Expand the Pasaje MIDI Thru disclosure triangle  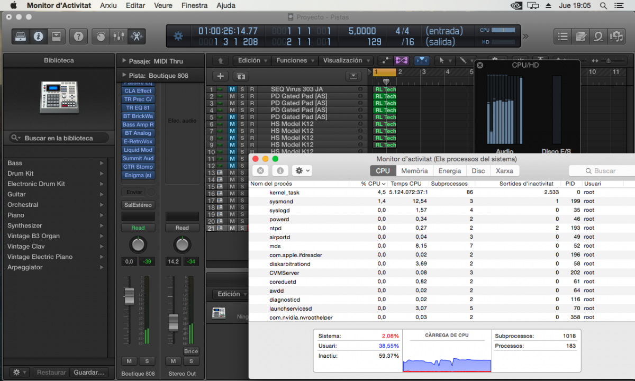point(124,61)
